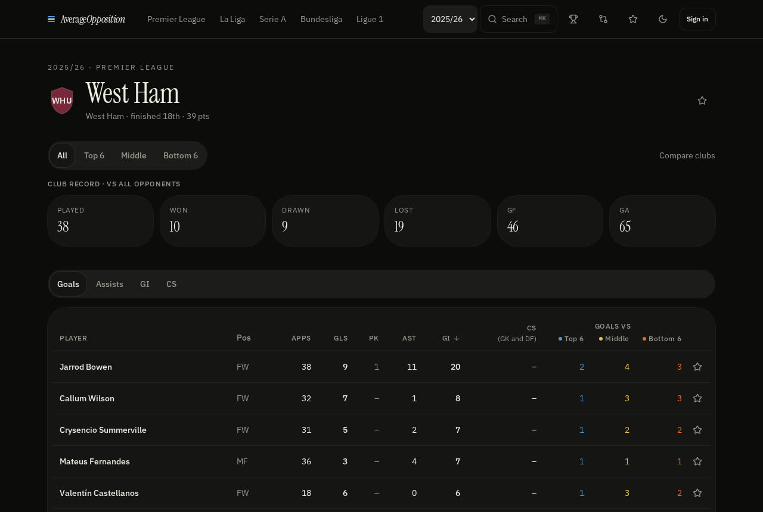Toggle dark mode moon icon
The width and height of the screenshot is (763, 512).
[x=663, y=19]
